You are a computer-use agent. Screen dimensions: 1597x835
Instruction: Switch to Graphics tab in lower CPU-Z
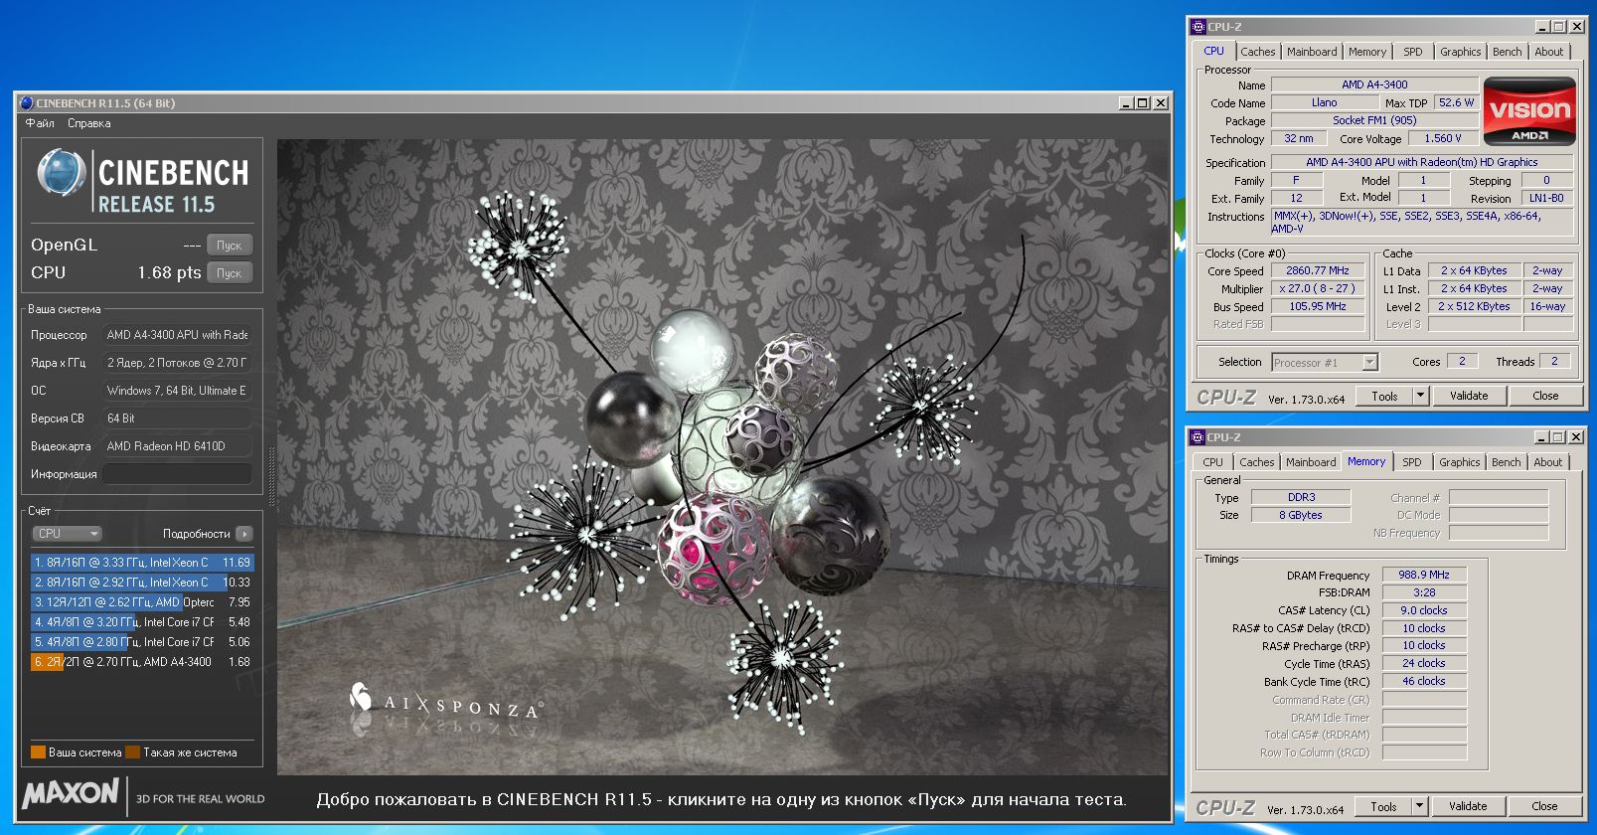click(x=1459, y=462)
